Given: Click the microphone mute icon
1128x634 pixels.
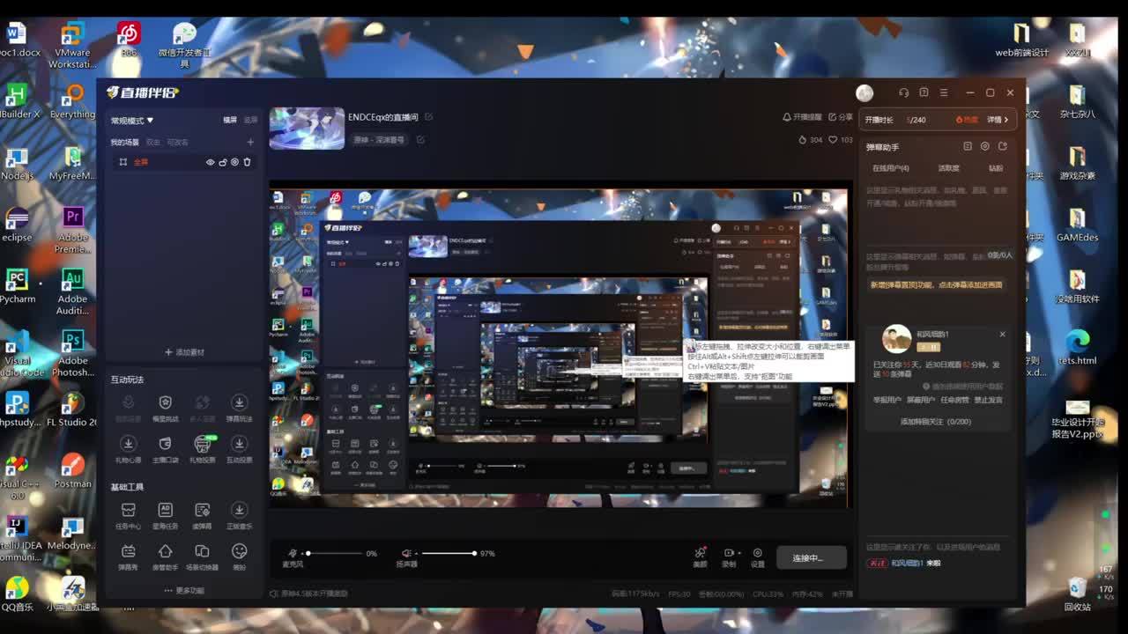Looking at the screenshot, I should click(293, 553).
